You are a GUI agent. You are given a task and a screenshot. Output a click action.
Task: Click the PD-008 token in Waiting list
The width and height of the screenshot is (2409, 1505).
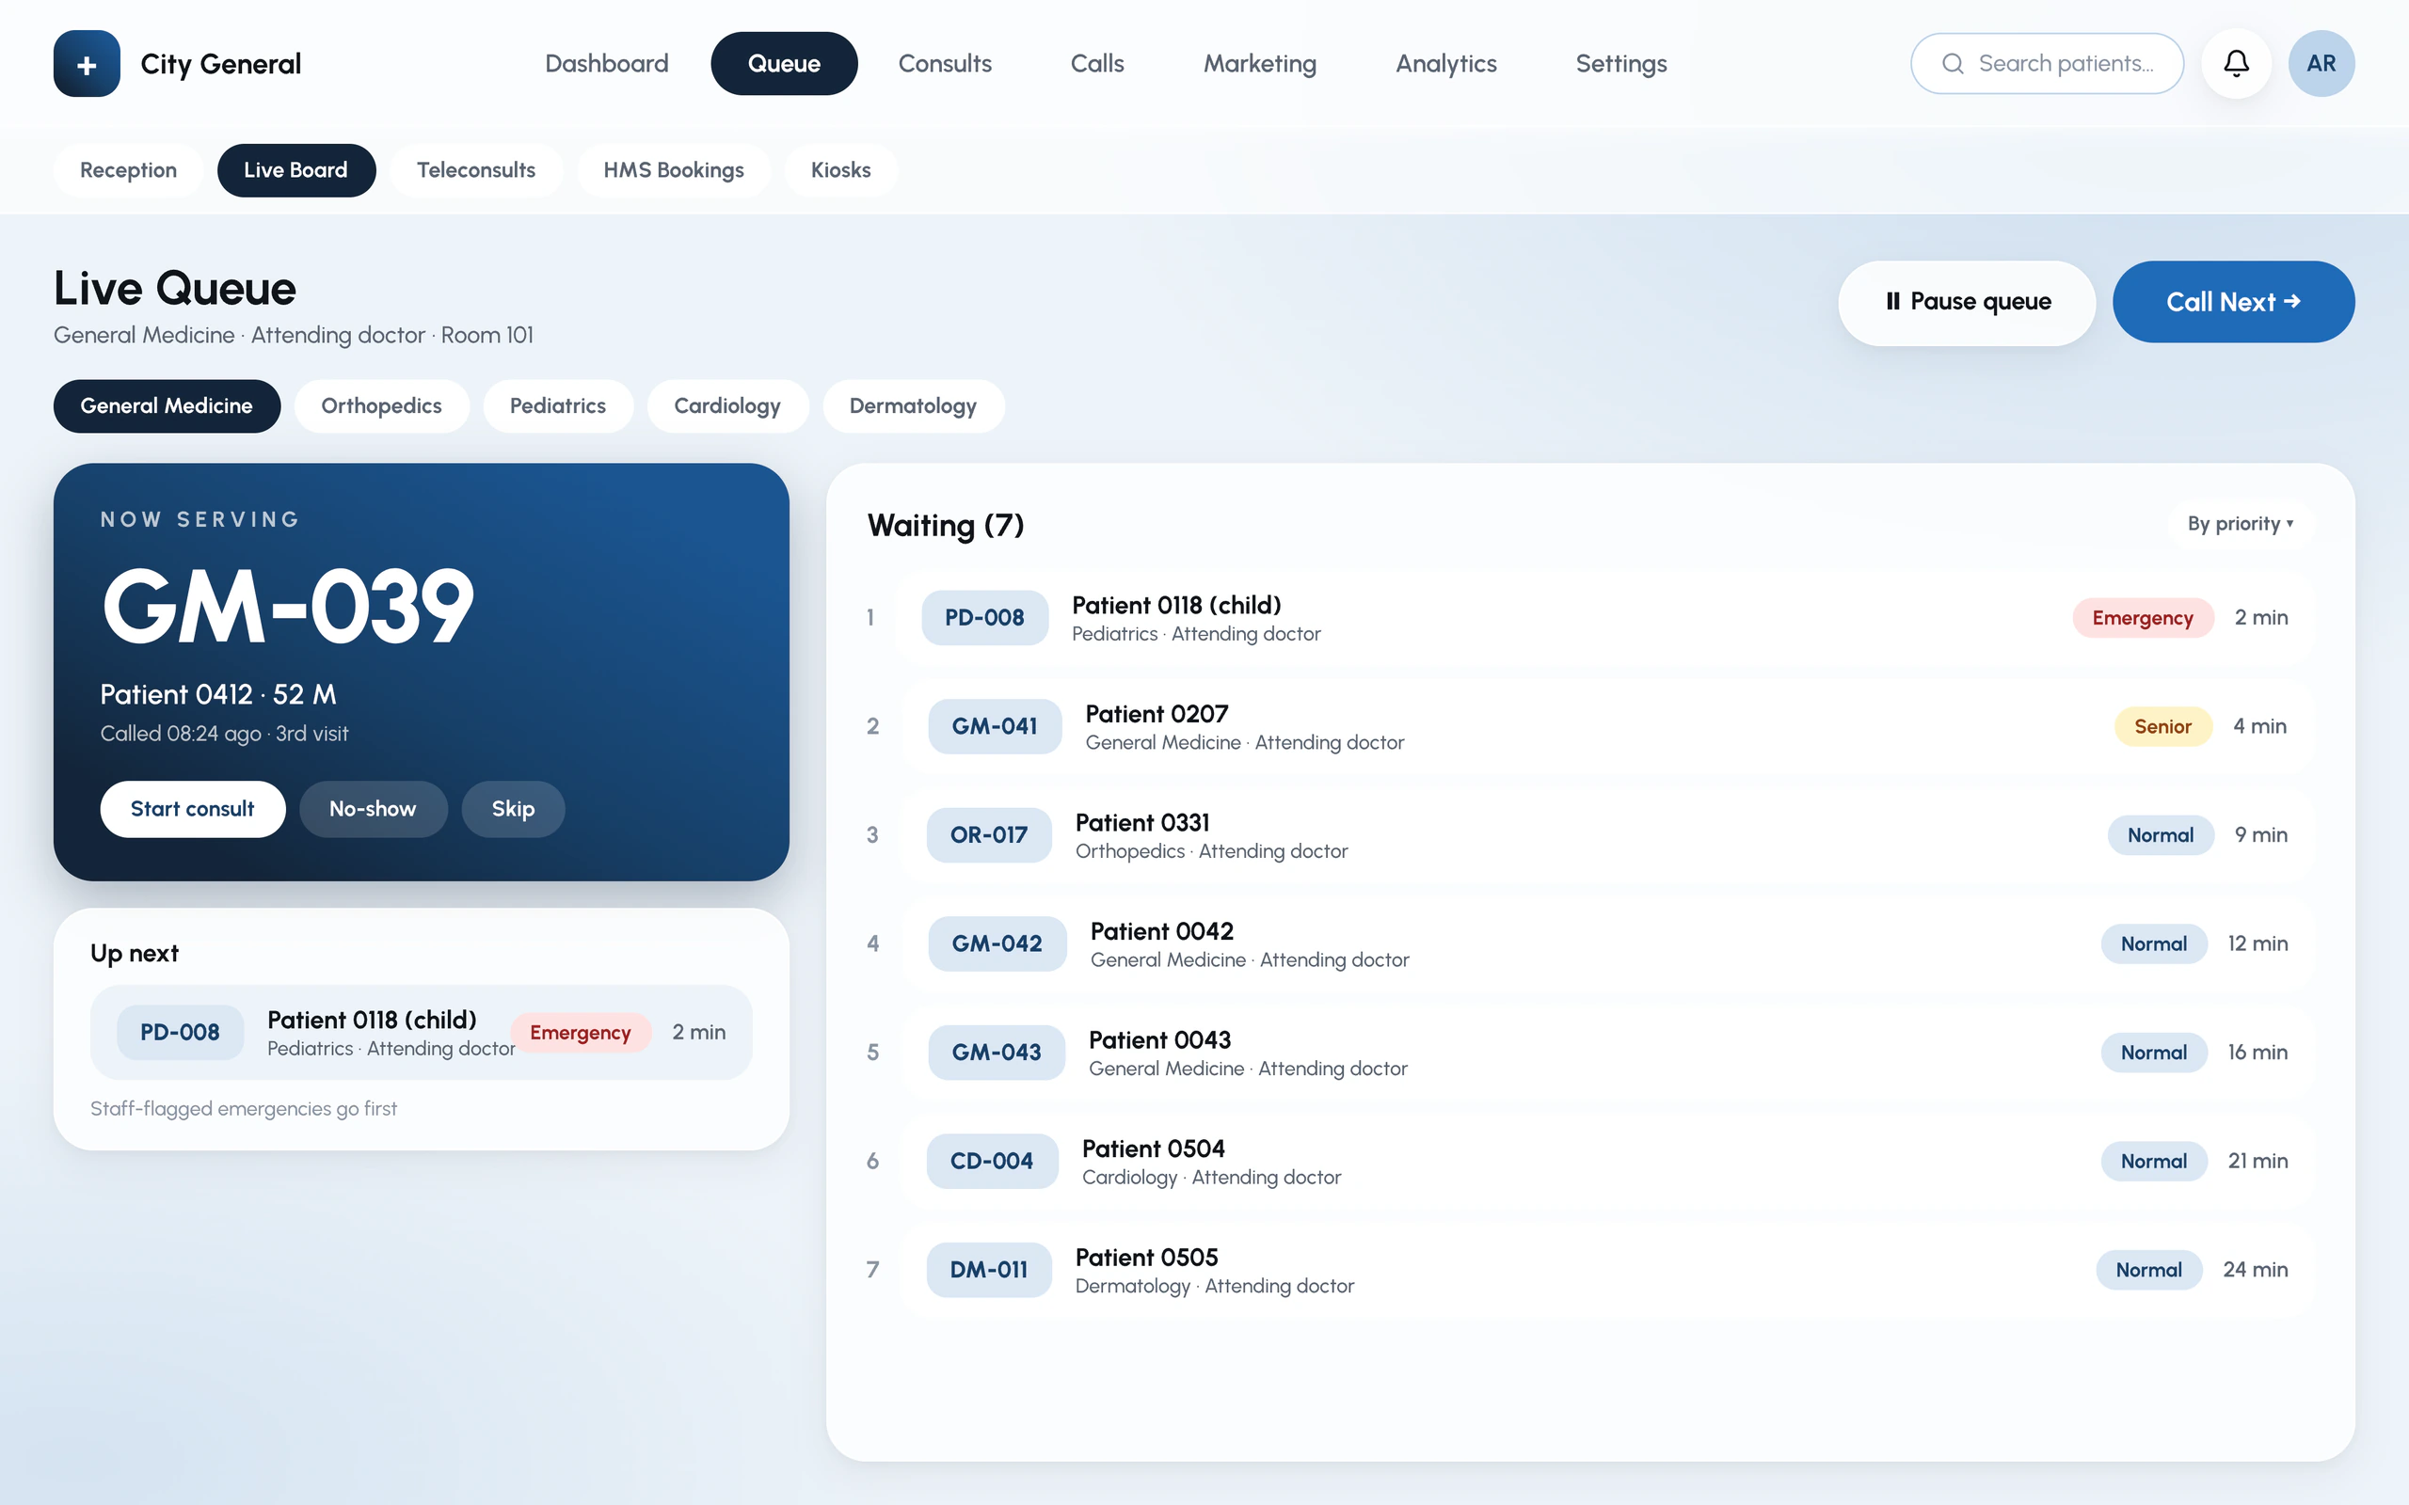click(x=984, y=618)
